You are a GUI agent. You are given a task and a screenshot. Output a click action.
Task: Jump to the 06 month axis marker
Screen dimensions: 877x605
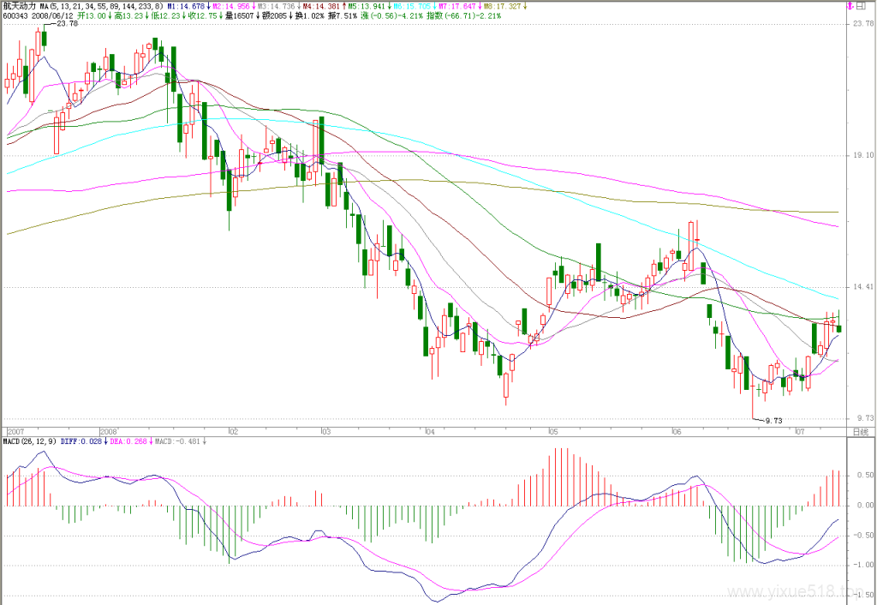click(677, 432)
